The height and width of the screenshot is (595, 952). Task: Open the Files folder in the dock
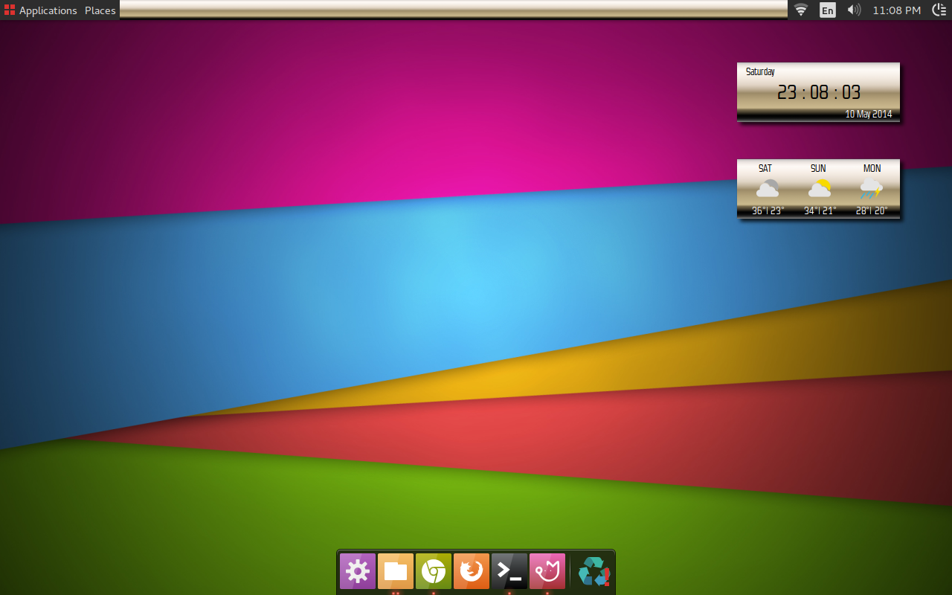pyautogui.click(x=396, y=571)
